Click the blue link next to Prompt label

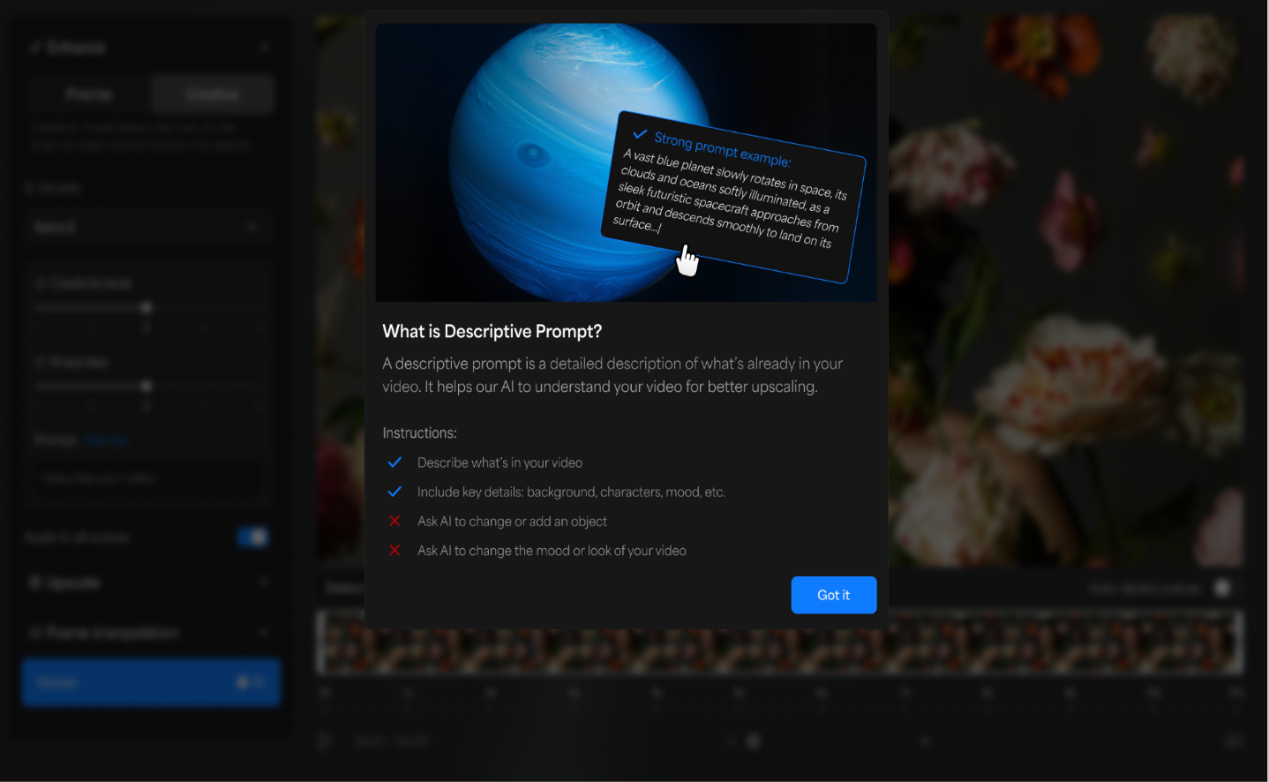point(106,440)
